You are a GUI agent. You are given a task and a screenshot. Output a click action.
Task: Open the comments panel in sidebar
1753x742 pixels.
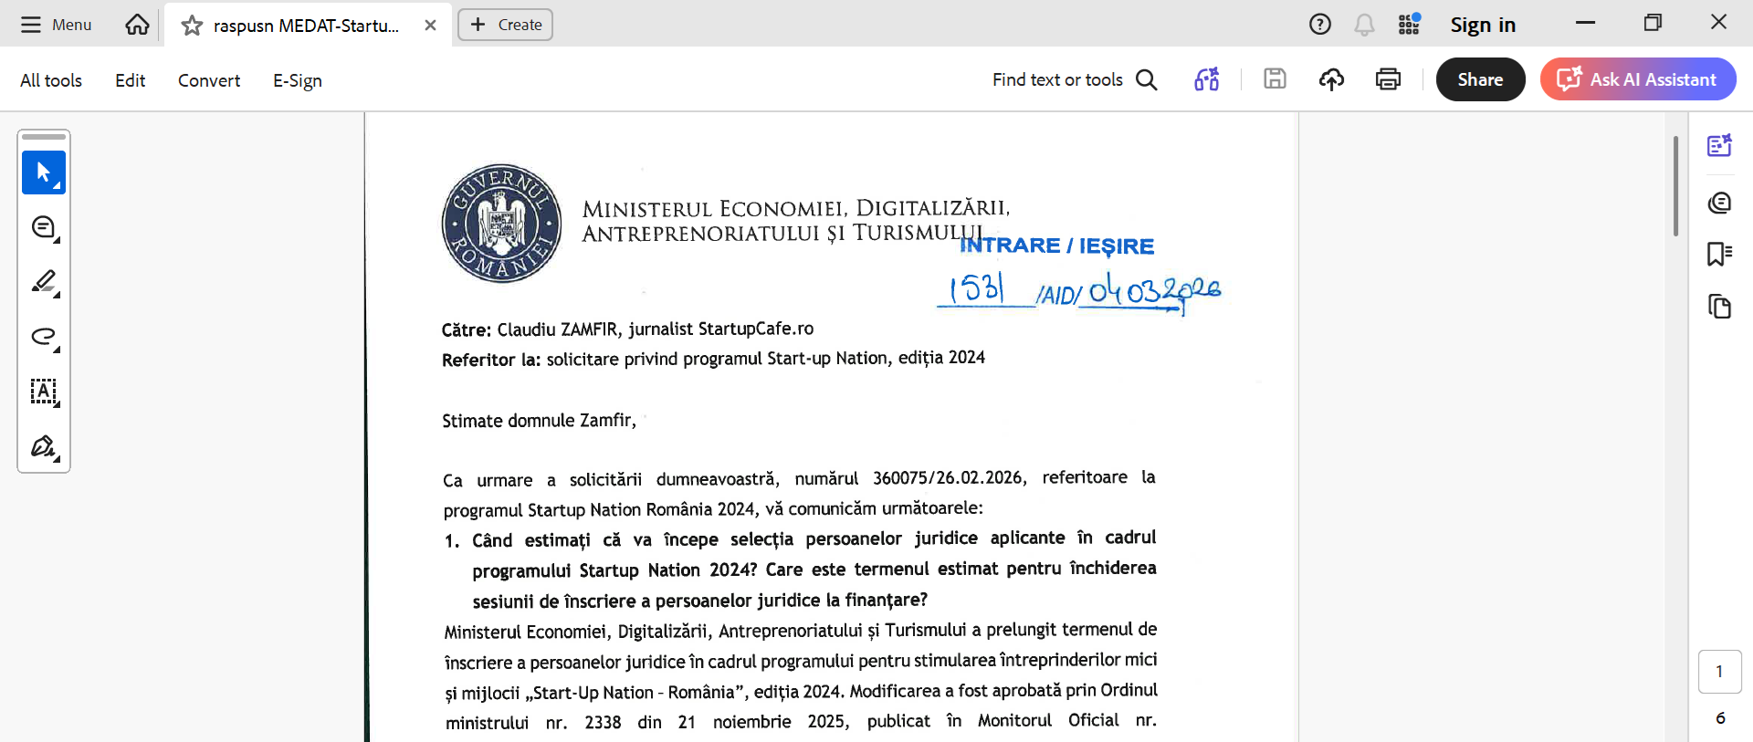tap(1719, 202)
